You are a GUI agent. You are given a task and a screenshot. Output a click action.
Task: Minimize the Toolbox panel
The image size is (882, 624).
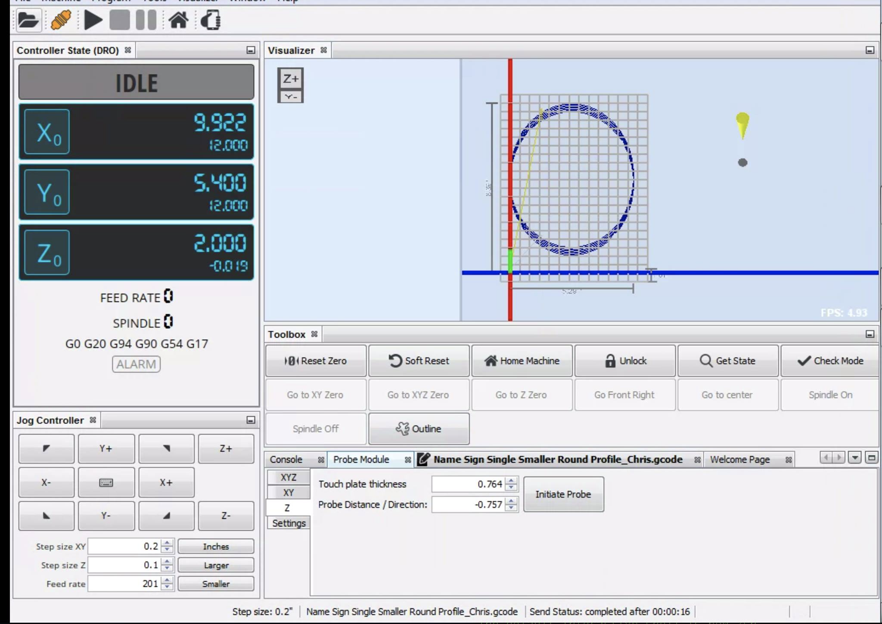[x=870, y=334]
